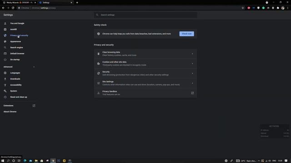The width and height of the screenshot is (291, 163).
Task: Open Accessibility settings
Action: point(16,85)
